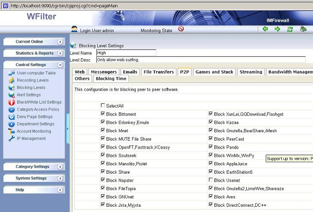Open Category Access Policy link
This screenshot has width=313, height=212.
pyautogui.click(x=38, y=109)
